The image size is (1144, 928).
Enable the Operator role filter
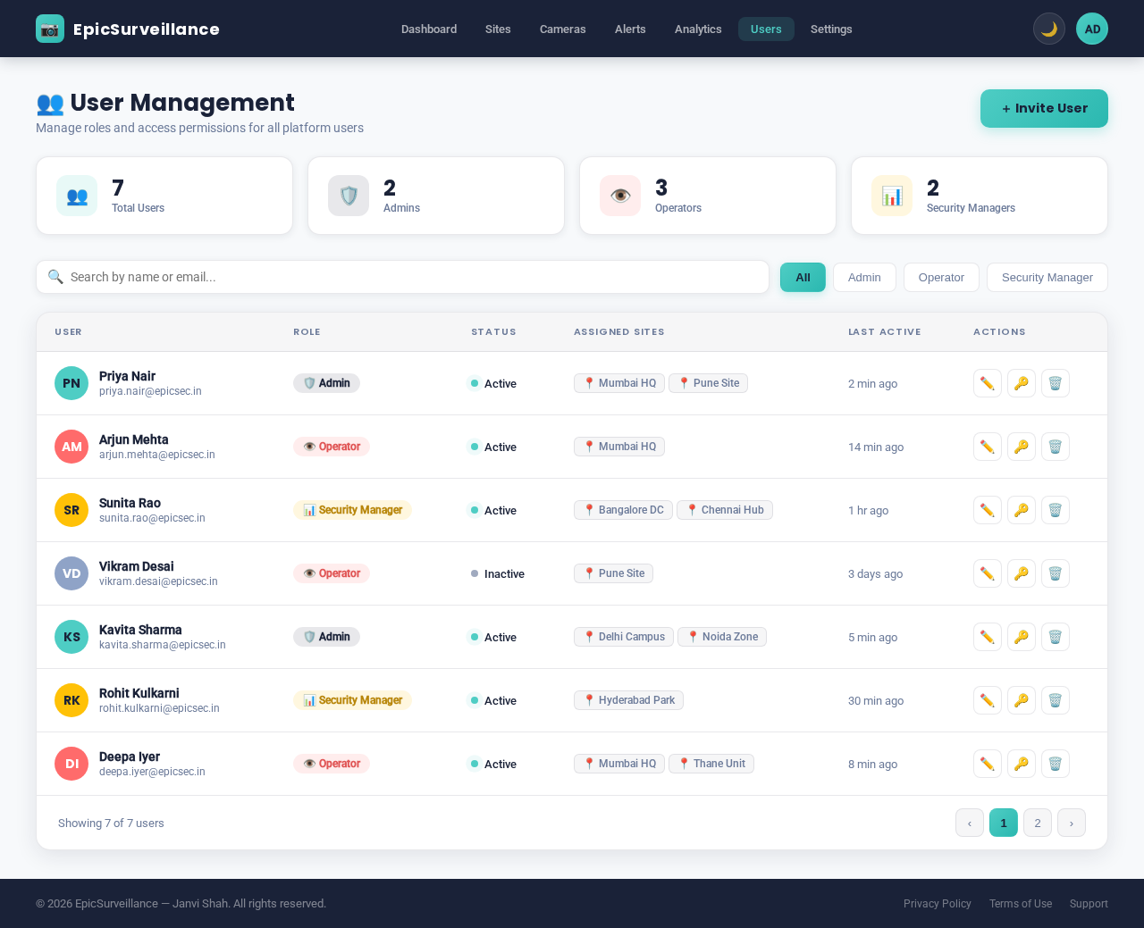(x=940, y=277)
